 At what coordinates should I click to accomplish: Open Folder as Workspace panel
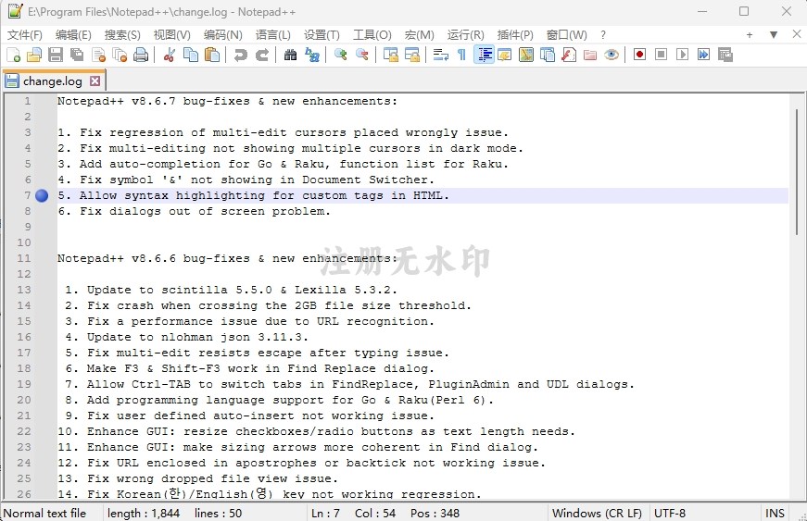coord(590,55)
